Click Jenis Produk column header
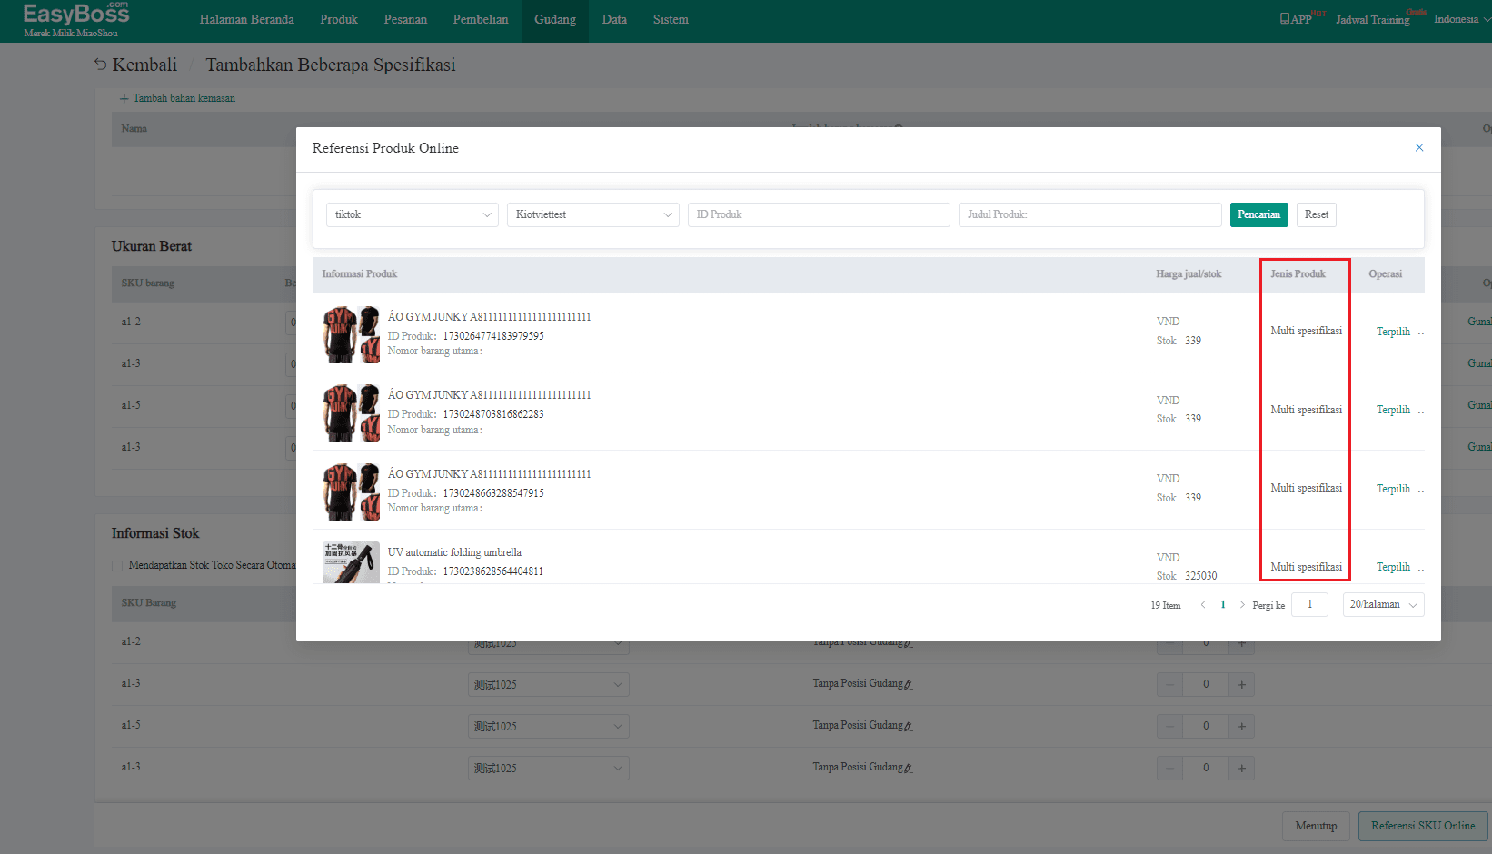This screenshot has height=854, width=1492. 1298,273
